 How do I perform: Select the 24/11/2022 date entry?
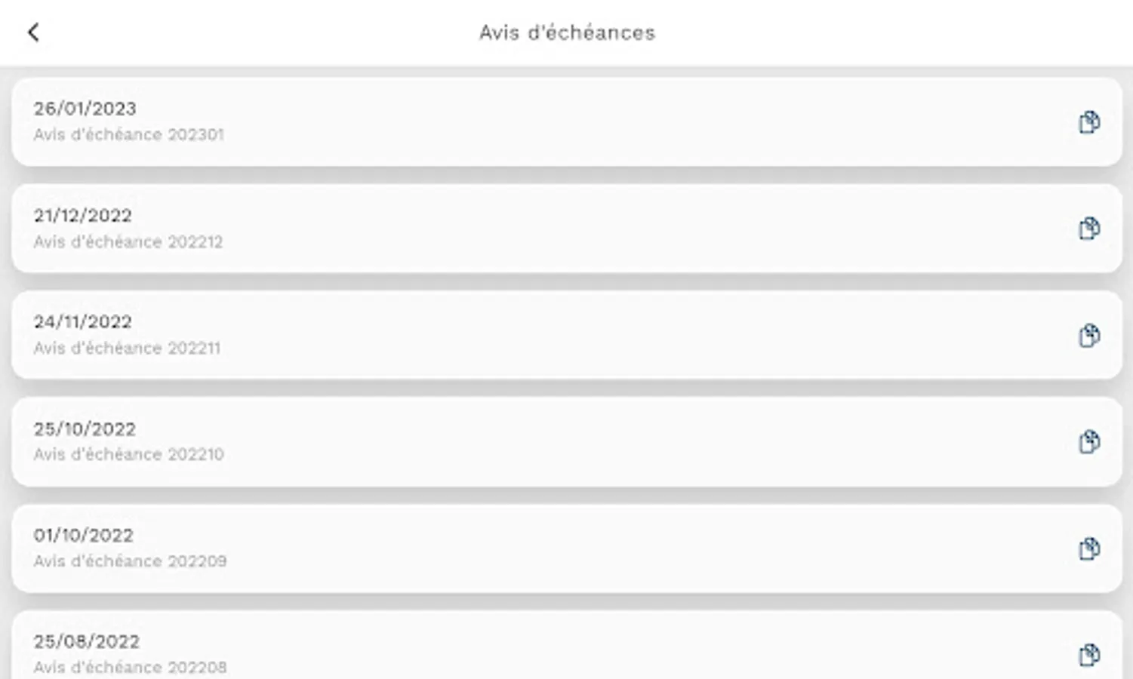(x=82, y=322)
